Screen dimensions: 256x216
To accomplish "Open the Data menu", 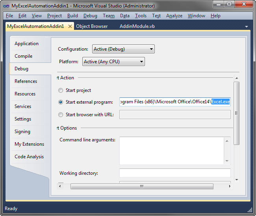I will point(125,16).
